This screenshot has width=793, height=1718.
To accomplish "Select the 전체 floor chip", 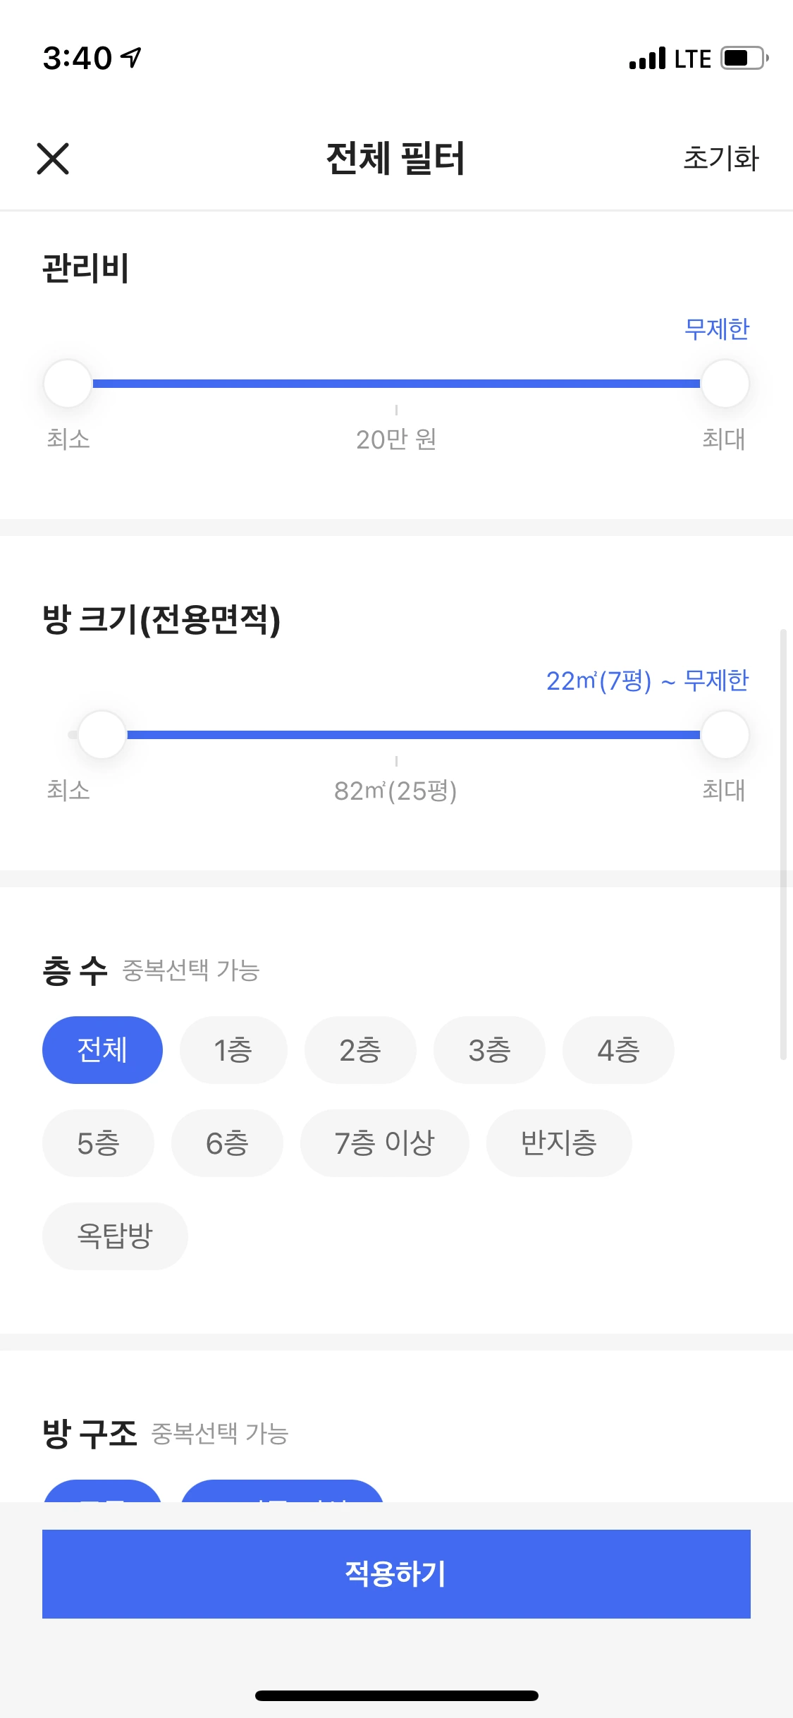I will click(102, 1050).
